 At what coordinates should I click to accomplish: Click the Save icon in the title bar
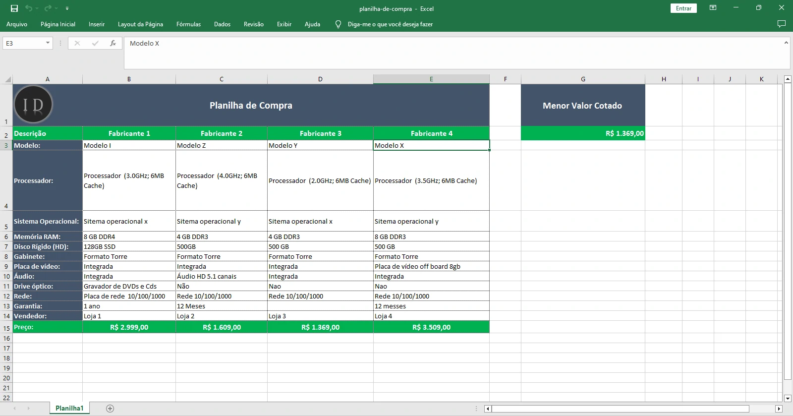tap(14, 8)
